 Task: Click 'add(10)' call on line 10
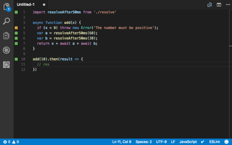pos(40,59)
